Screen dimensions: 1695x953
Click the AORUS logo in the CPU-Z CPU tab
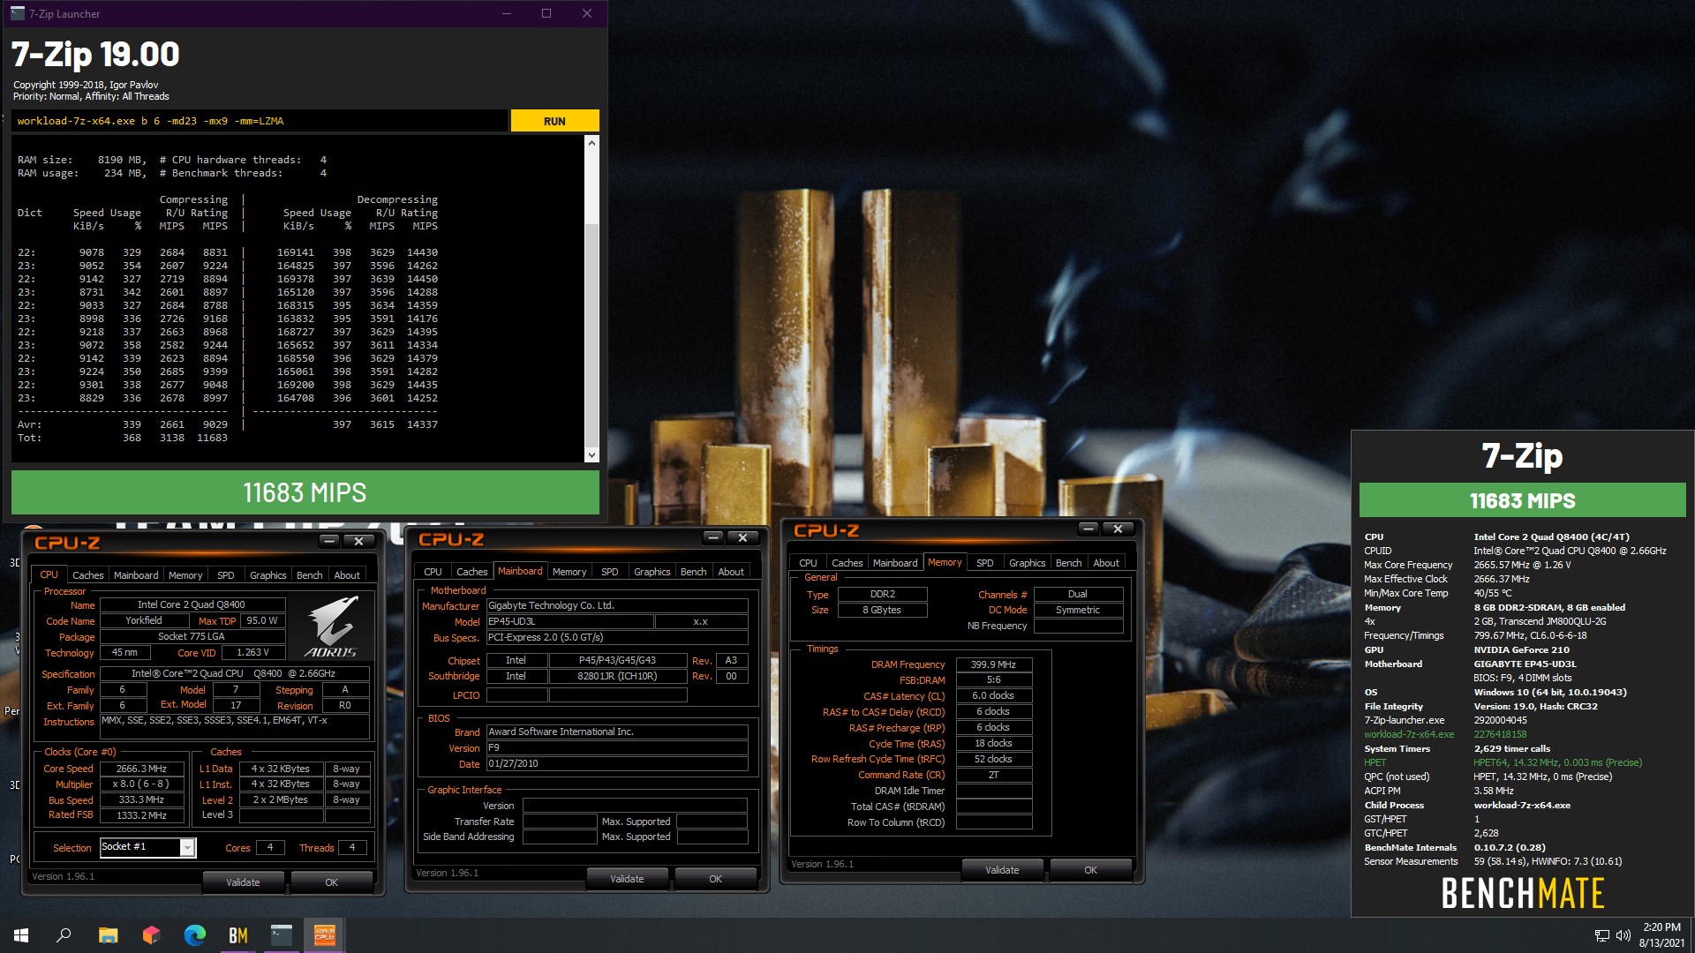[x=331, y=627]
